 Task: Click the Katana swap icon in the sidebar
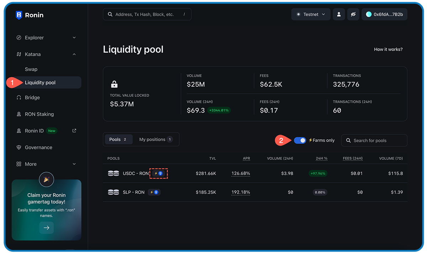19,54
